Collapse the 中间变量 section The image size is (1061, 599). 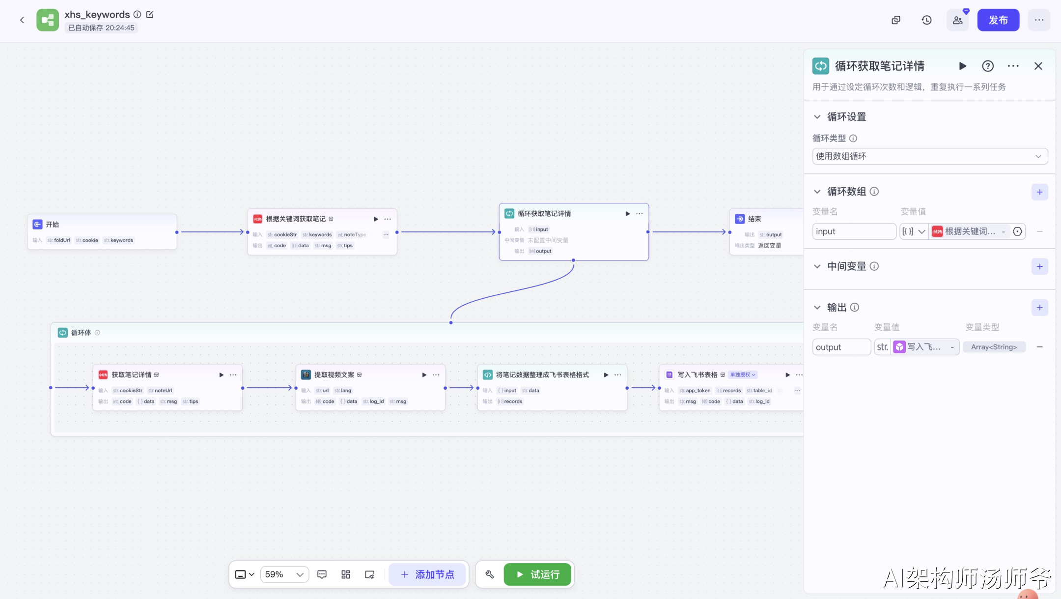point(817,266)
